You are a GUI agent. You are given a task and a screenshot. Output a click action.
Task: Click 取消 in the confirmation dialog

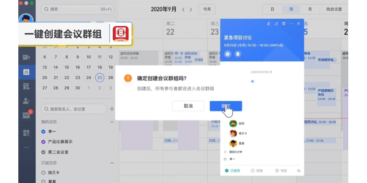[x=188, y=106]
